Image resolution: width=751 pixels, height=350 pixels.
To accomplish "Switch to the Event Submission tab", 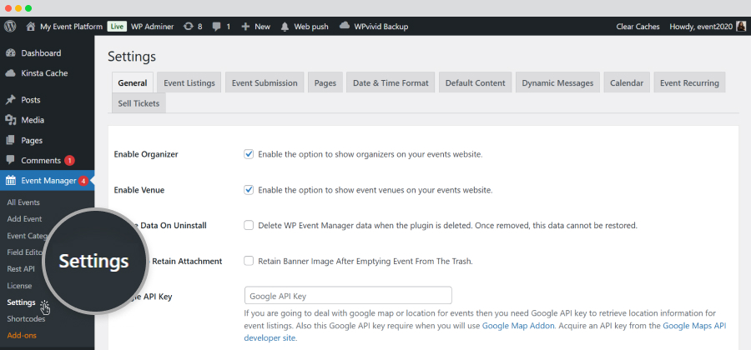I will pos(265,82).
